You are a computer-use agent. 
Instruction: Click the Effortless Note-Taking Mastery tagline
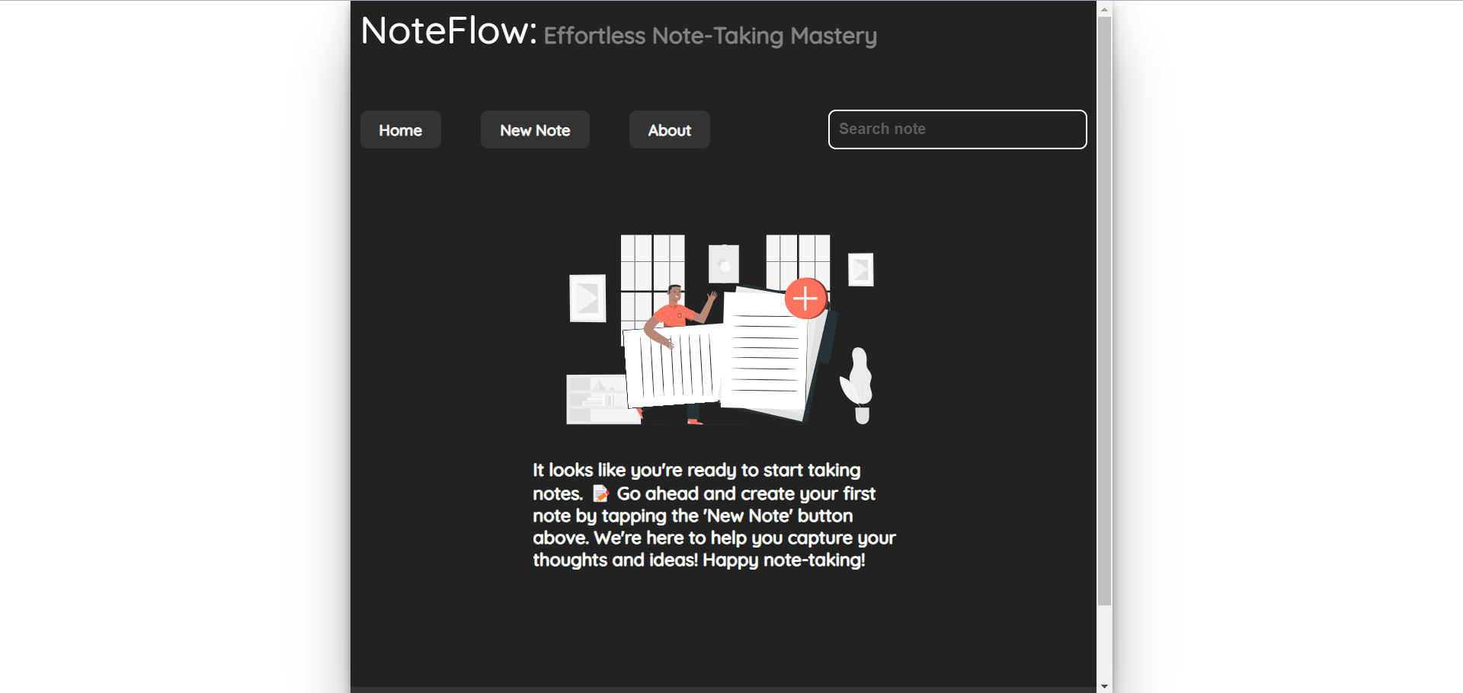(x=710, y=36)
